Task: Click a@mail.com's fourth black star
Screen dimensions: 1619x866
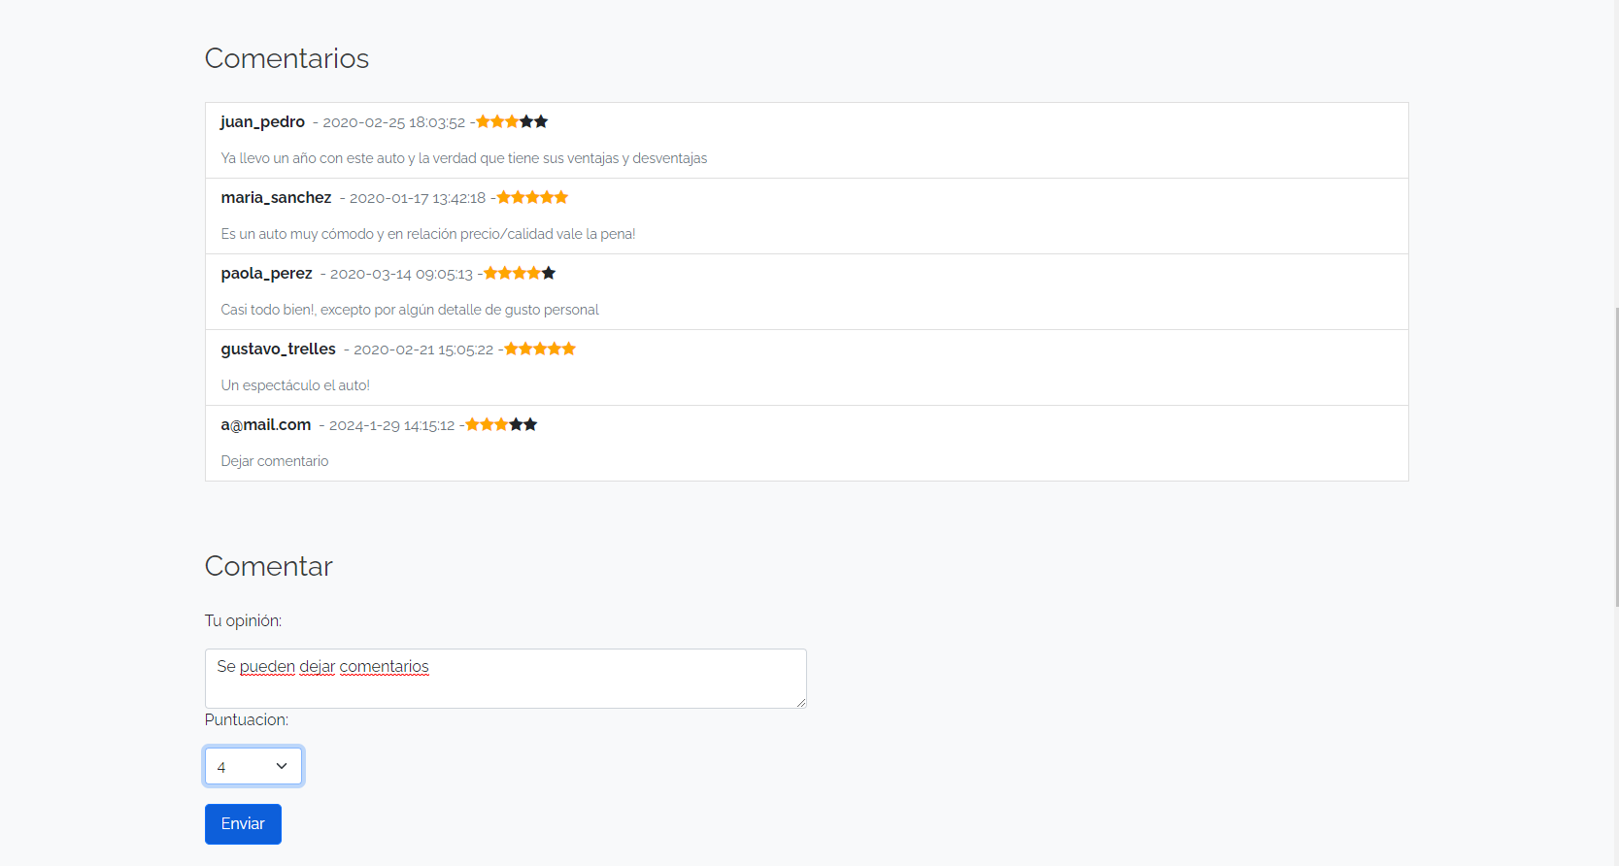Action: point(516,424)
